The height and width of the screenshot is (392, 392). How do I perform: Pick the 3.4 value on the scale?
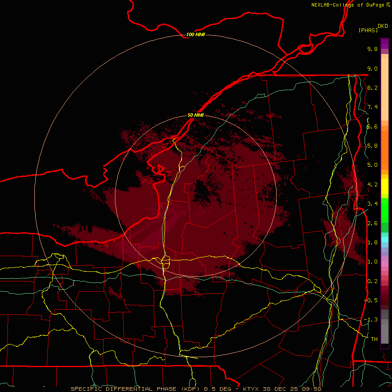pyautogui.click(x=372, y=204)
